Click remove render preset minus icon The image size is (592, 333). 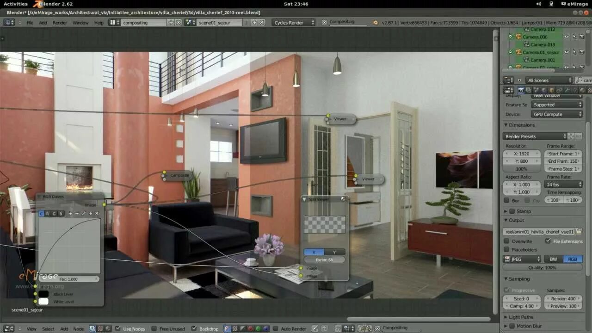(x=579, y=136)
